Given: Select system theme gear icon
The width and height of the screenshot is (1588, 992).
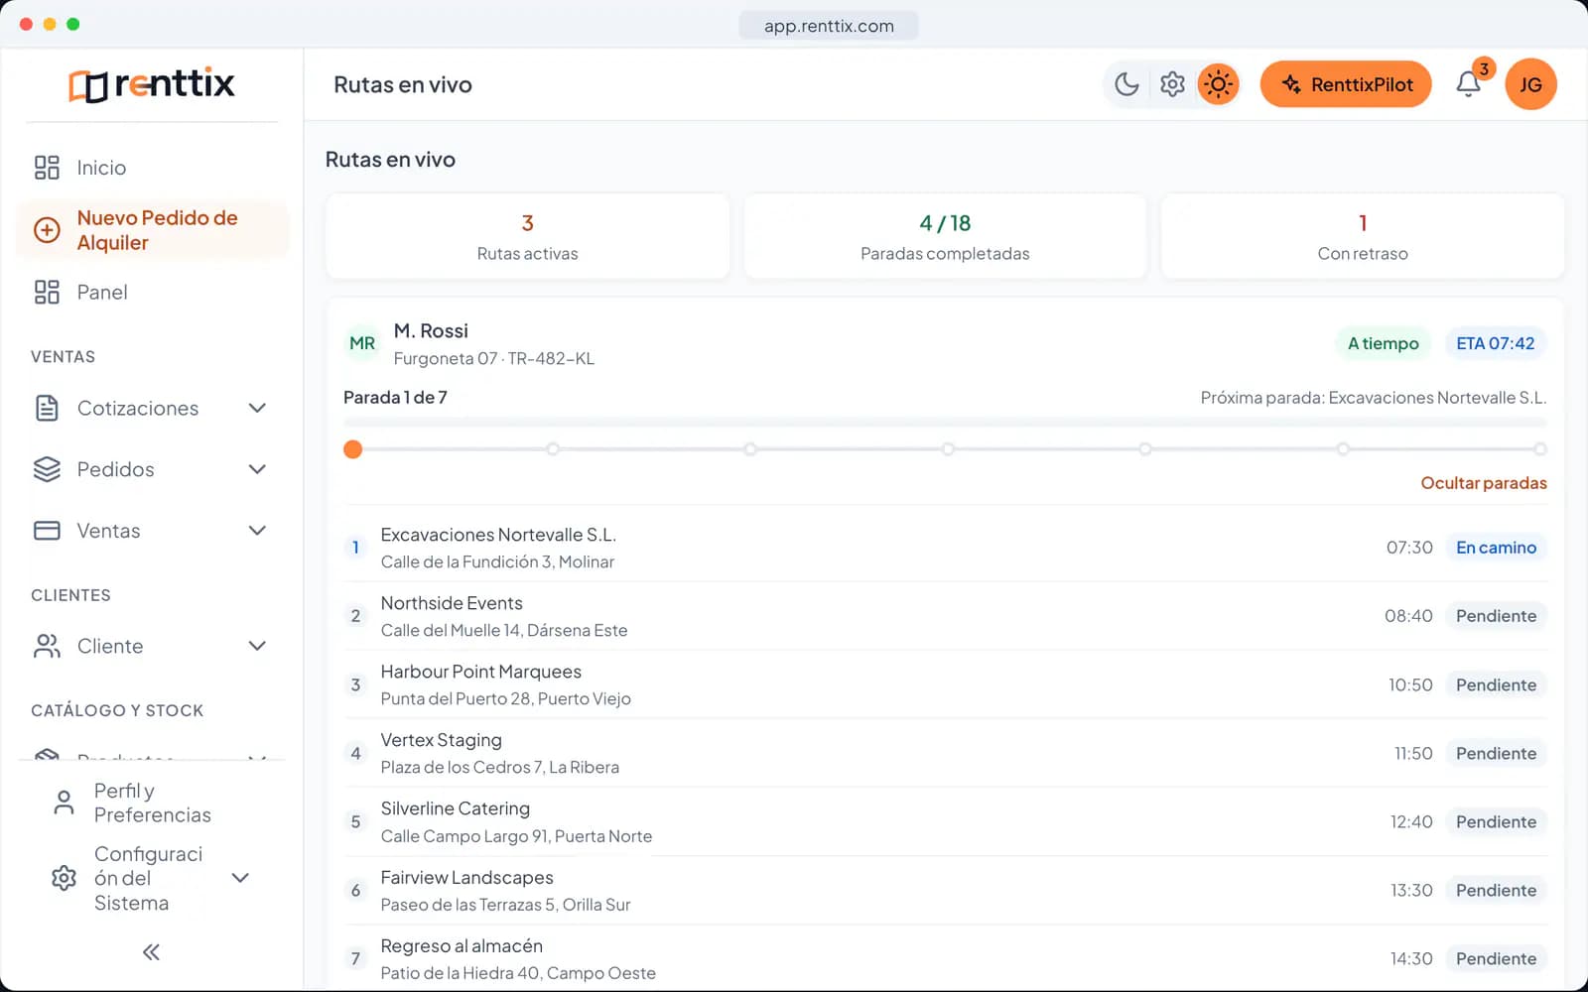Looking at the screenshot, I should click(1172, 84).
